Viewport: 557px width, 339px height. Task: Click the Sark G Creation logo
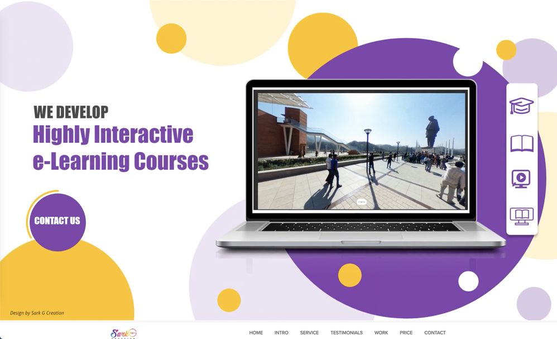click(123, 333)
